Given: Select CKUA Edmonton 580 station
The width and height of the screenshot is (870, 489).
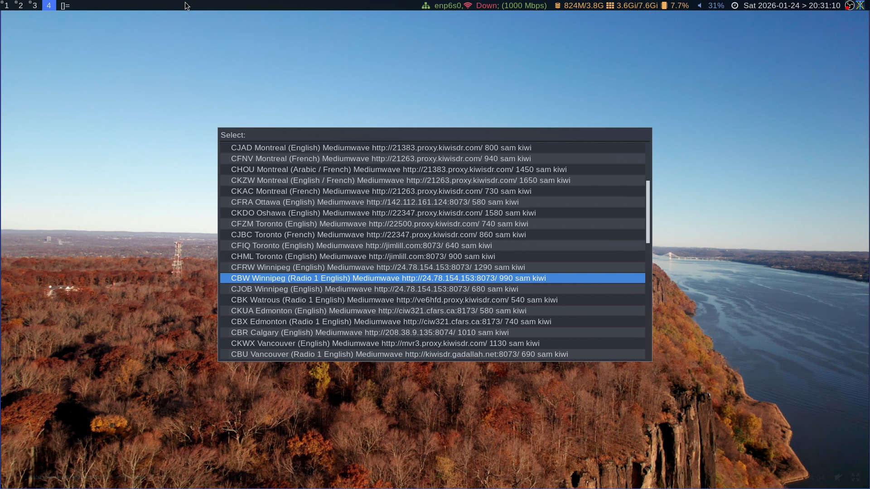Looking at the screenshot, I should coord(433,311).
